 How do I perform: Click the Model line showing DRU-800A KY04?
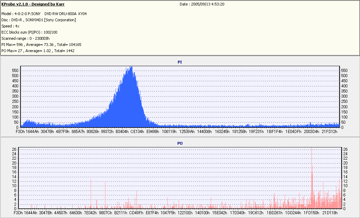(x=44, y=14)
